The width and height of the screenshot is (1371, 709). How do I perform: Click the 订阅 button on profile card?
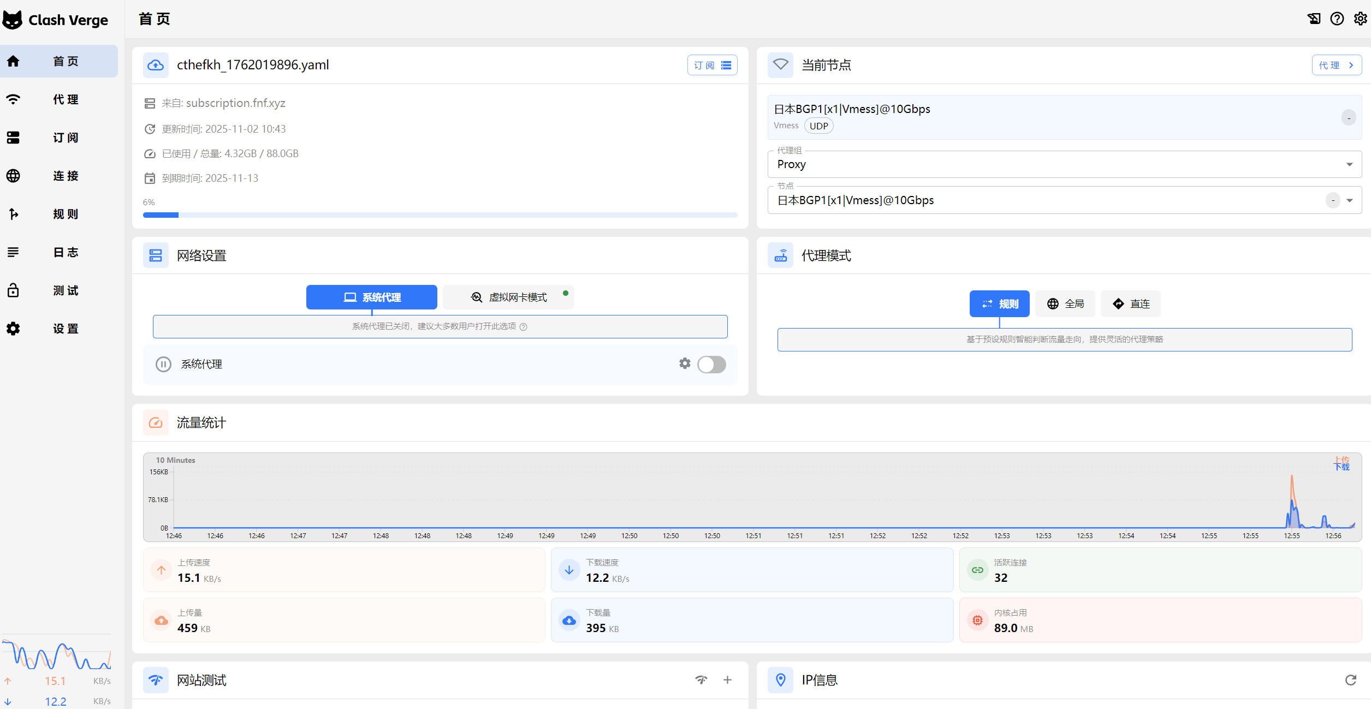pos(712,65)
